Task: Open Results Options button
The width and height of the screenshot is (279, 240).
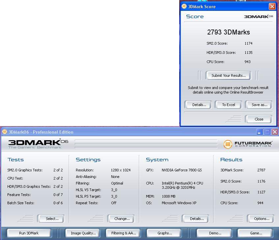Action: coord(261,219)
